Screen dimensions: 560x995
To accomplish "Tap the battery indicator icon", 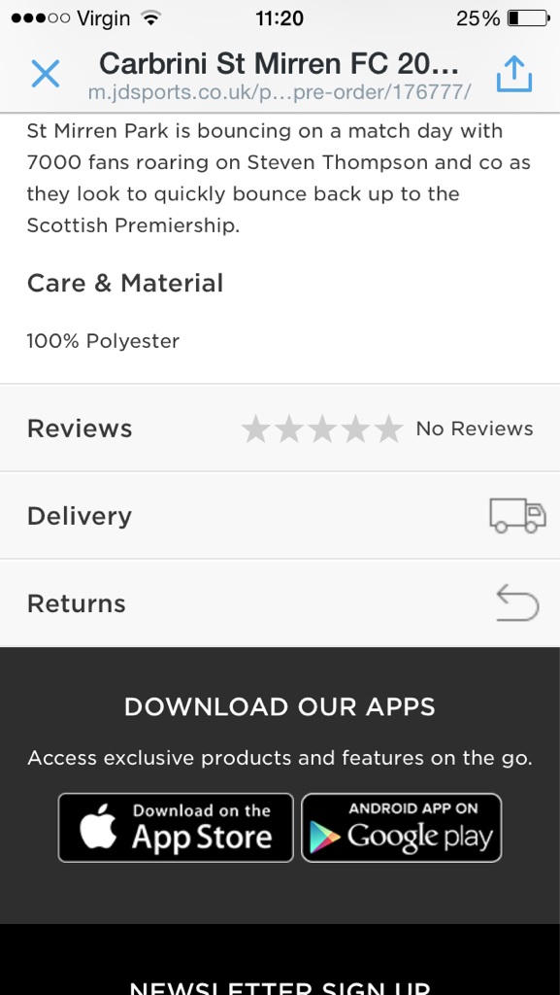I will click(529, 18).
